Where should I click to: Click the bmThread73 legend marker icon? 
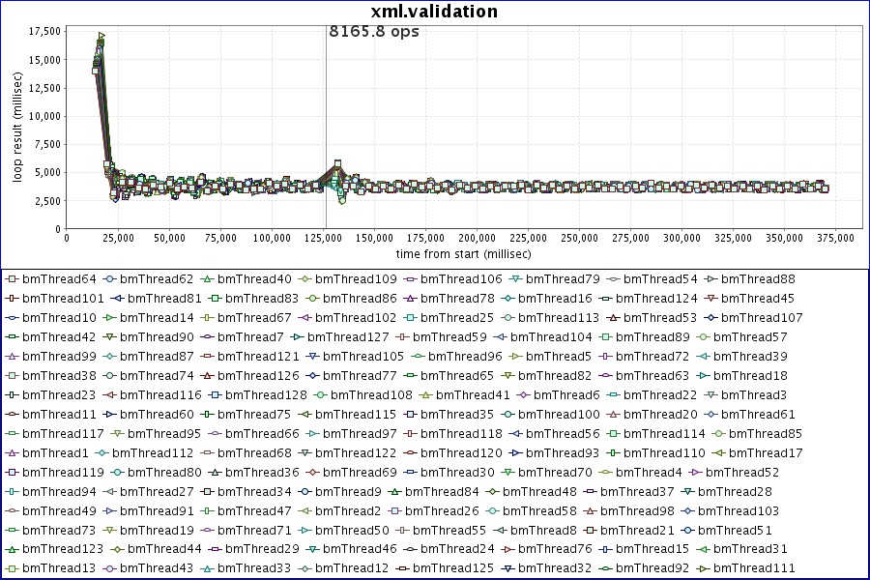click(12, 531)
